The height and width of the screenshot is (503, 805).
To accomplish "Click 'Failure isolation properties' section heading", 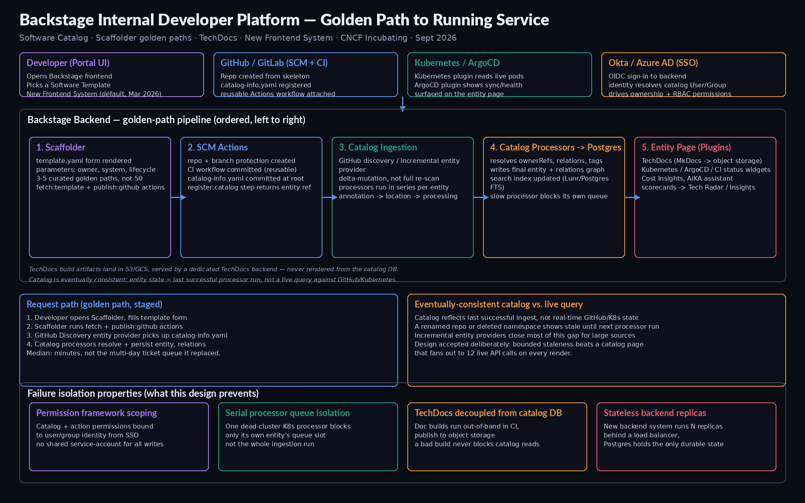I will (x=143, y=393).
